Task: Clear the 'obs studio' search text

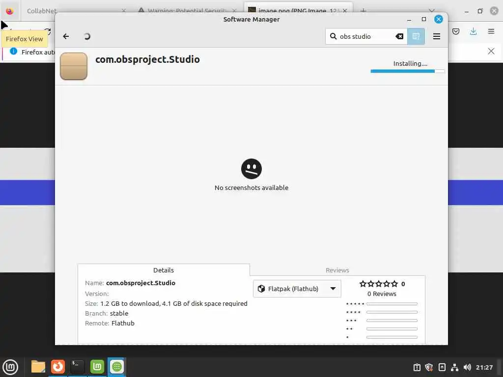Action: point(399,36)
